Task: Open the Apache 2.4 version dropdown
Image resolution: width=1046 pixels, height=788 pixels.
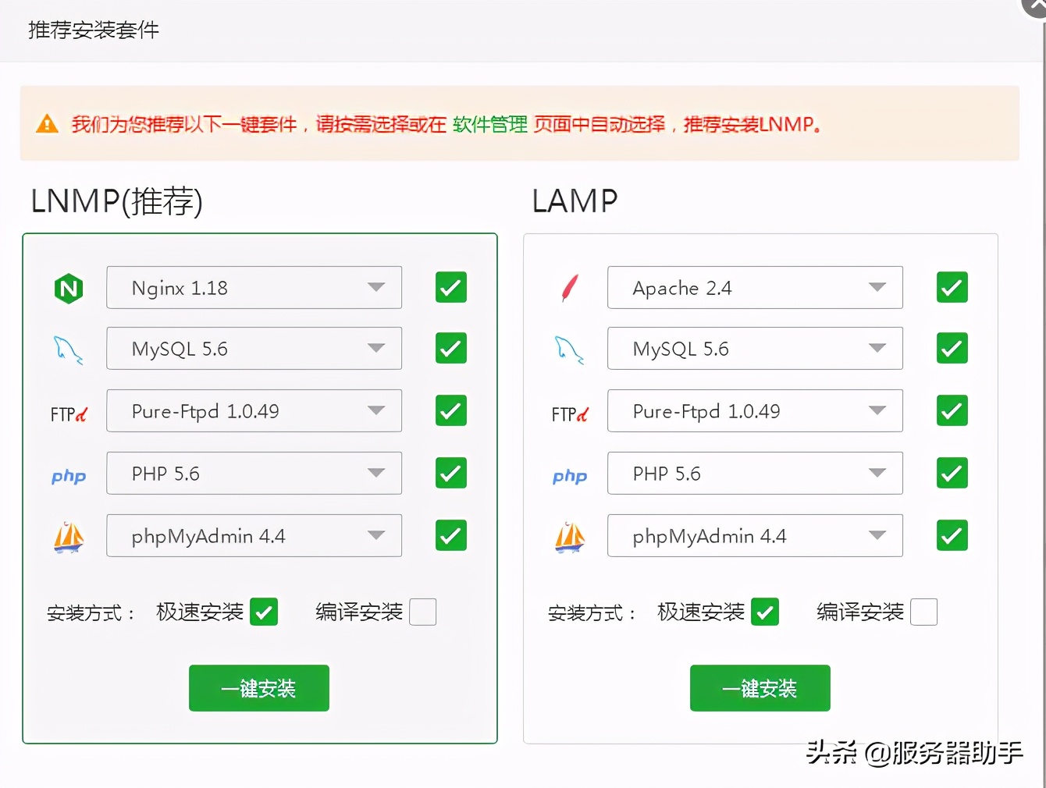Action: pos(756,287)
